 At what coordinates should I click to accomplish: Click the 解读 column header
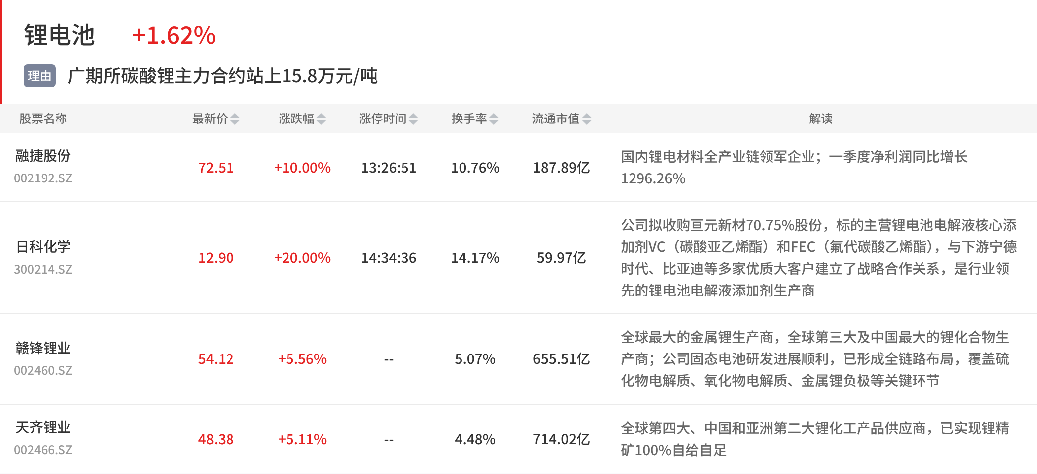click(821, 119)
